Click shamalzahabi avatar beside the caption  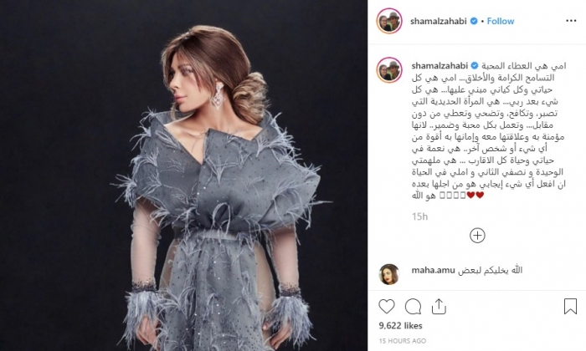[389, 69]
